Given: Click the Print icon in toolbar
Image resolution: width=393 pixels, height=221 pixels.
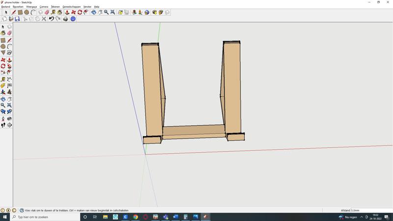Looking at the screenshot, I should (65, 19).
